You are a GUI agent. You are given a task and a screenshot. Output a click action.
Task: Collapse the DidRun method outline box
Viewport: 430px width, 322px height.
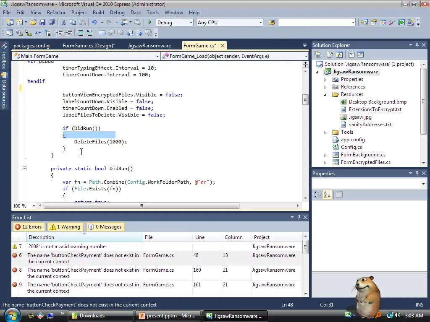tap(24, 169)
